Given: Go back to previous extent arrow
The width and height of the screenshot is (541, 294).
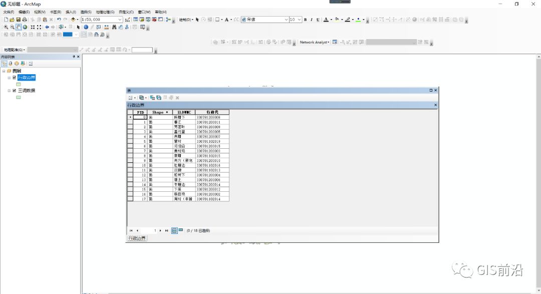Looking at the screenshot, I should (x=47, y=27).
